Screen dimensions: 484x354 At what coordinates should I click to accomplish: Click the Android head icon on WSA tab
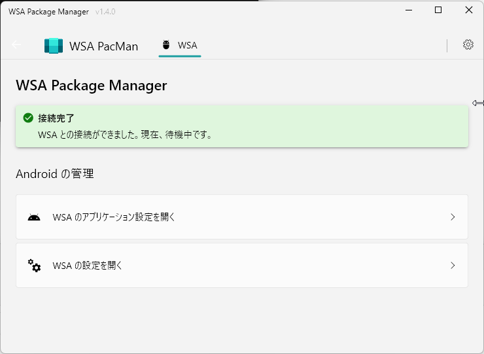click(166, 45)
